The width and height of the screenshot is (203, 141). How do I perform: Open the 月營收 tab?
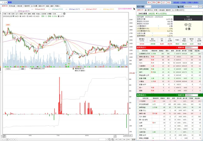click(x=57, y=6)
